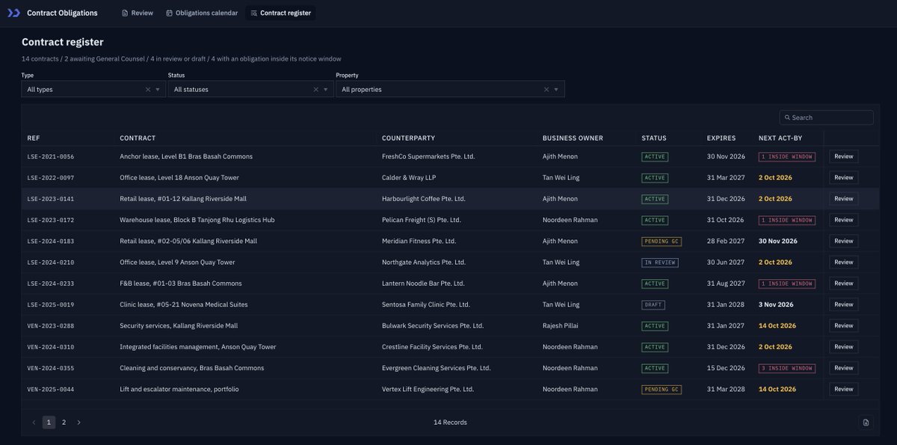897x445 pixels.
Task: Select 'Office lease, Level 18 Anson Quay Tower'
Action: [180, 178]
